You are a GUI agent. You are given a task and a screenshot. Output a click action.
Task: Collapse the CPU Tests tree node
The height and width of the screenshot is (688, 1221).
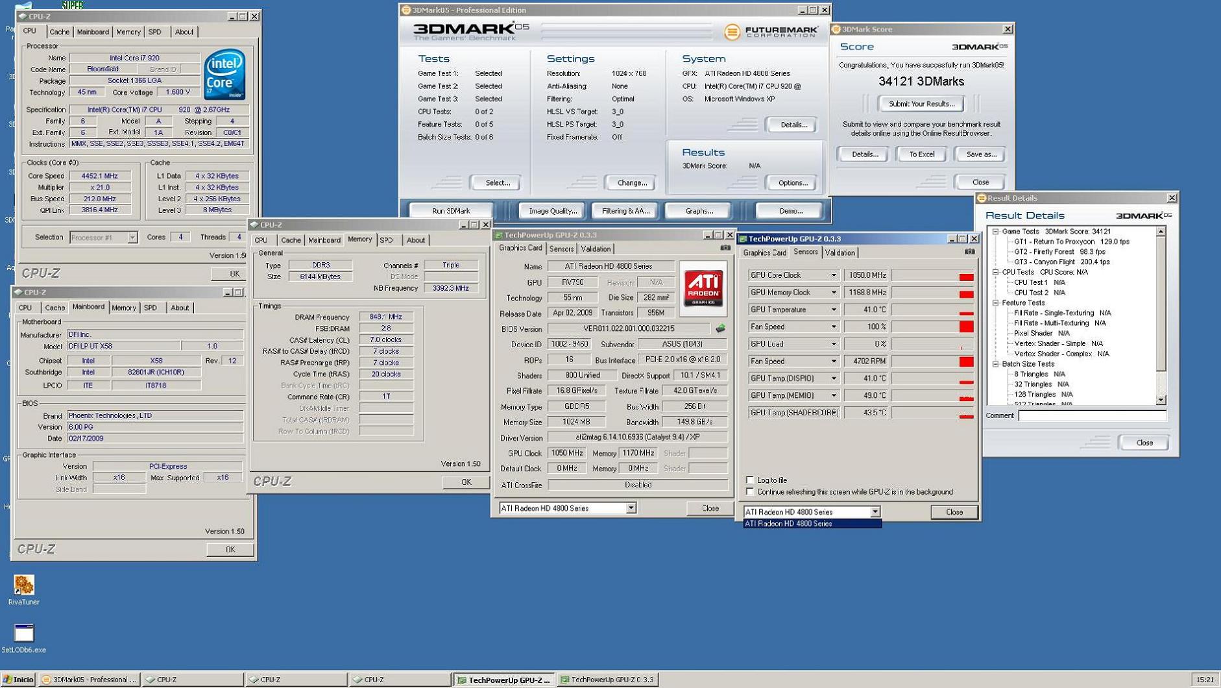pos(996,273)
